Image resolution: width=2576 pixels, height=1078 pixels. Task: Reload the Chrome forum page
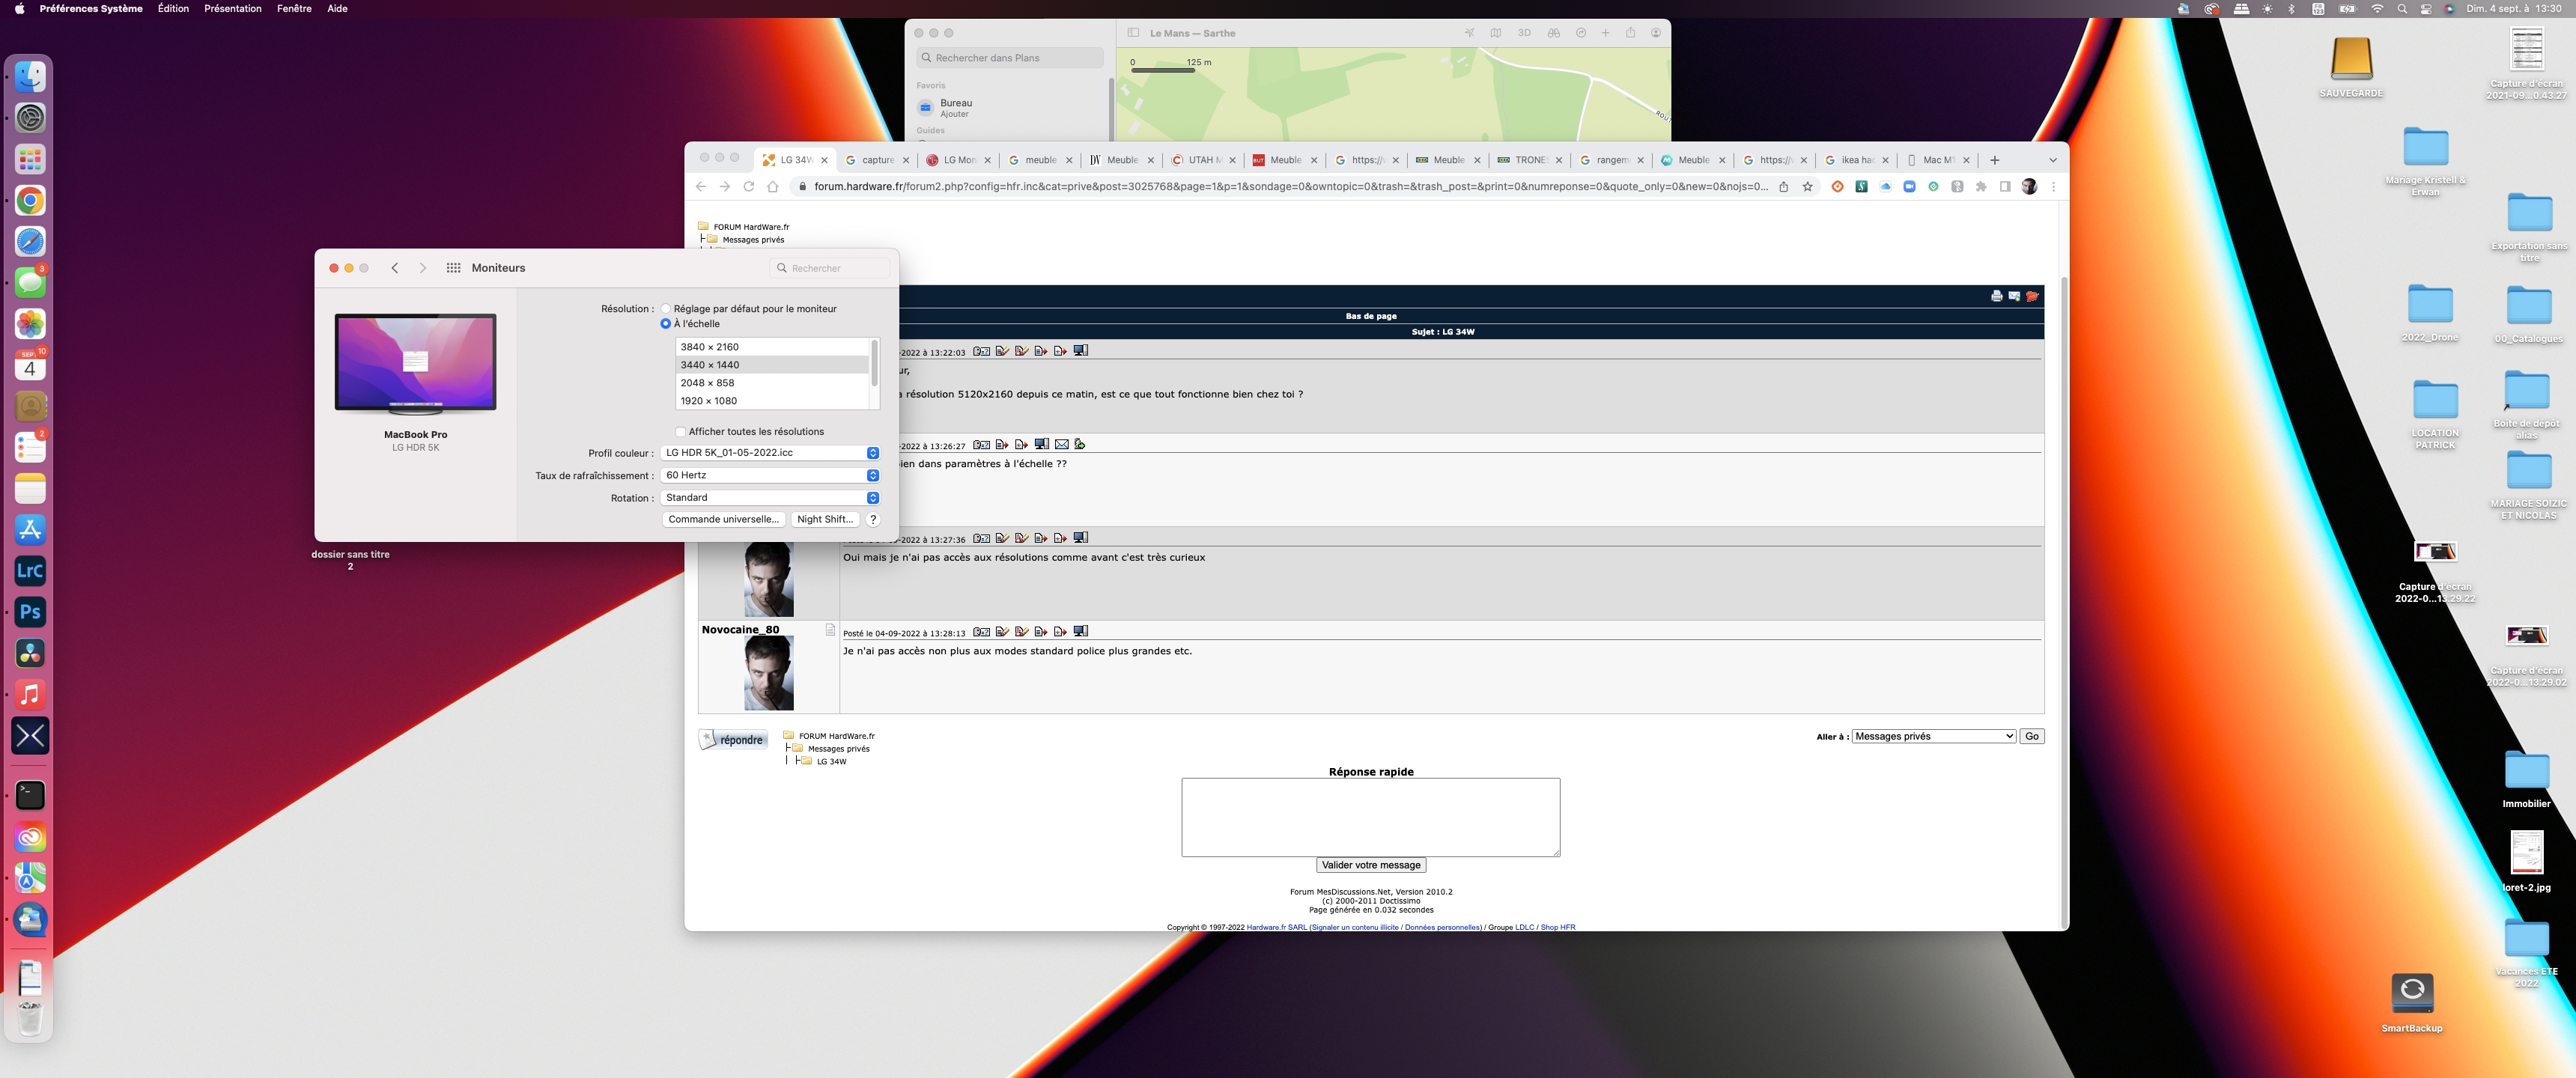click(748, 187)
